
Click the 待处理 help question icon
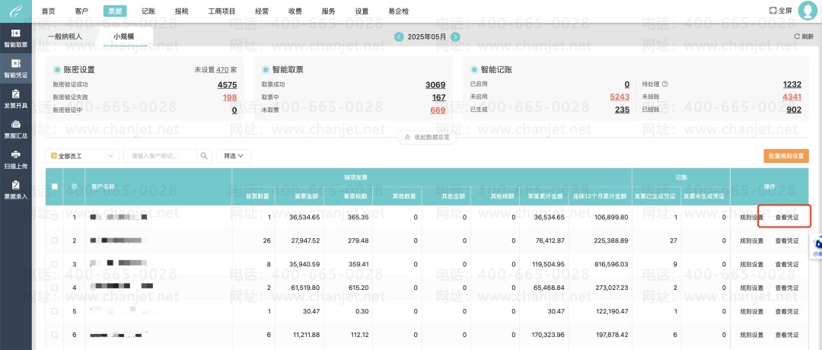point(664,84)
